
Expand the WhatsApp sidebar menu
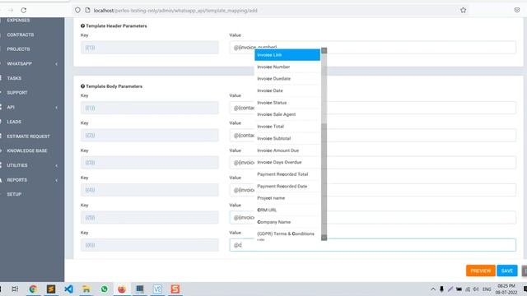[x=57, y=64]
